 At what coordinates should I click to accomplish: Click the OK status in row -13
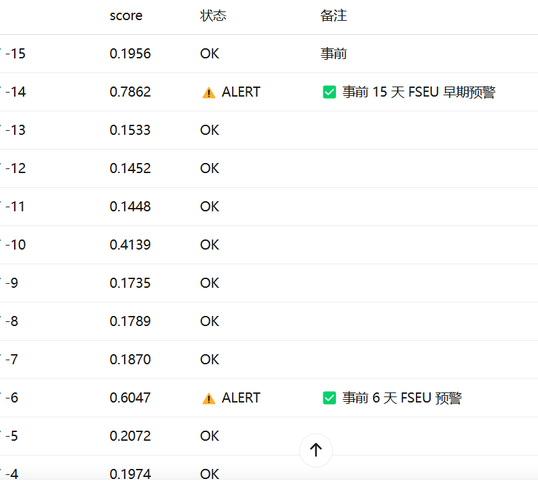(210, 130)
